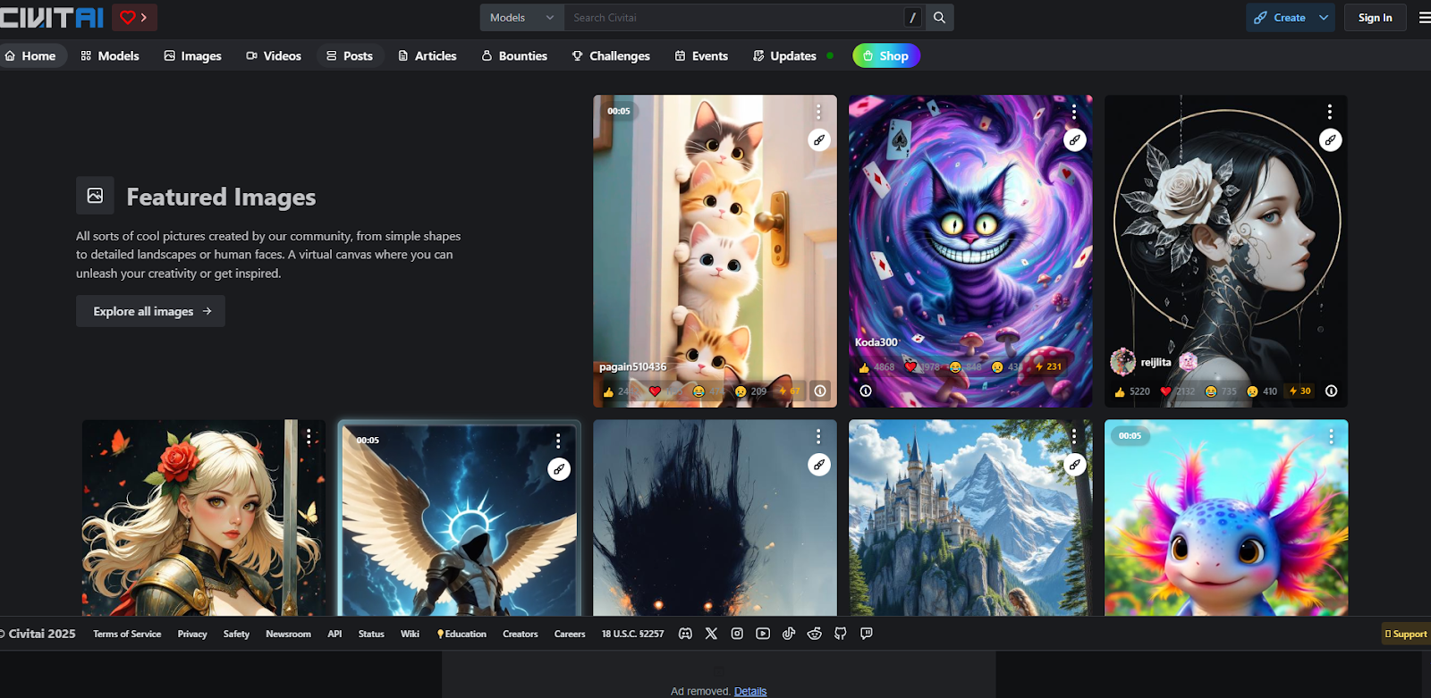The width and height of the screenshot is (1431, 698).
Task: Open the Posts tab
Action: [x=350, y=55]
